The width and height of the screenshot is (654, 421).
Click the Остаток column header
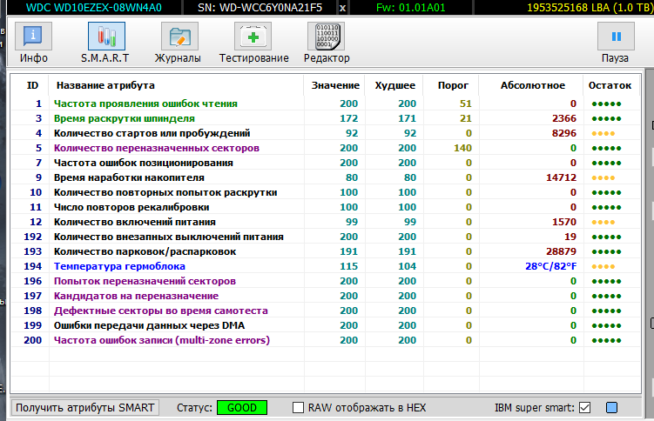tap(610, 85)
